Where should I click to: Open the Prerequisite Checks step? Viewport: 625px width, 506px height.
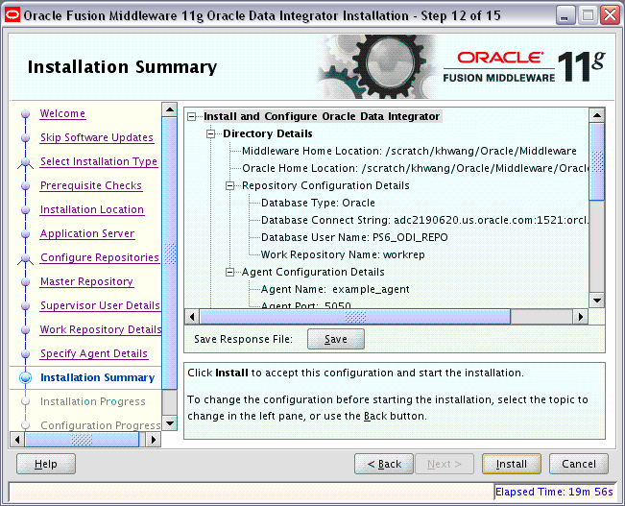coord(91,185)
